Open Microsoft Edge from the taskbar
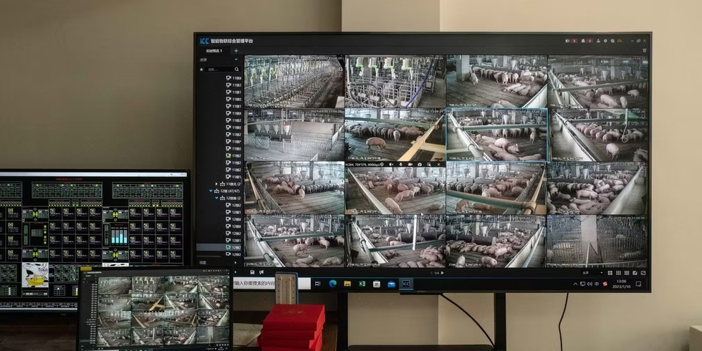702x351 pixels. pyautogui.click(x=333, y=284)
